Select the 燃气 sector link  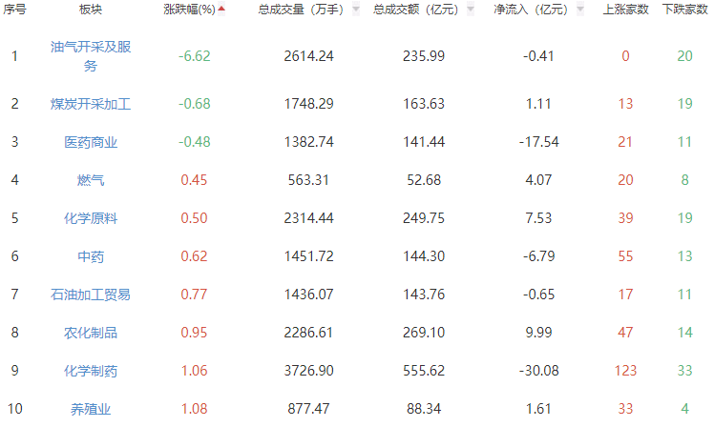point(91,180)
